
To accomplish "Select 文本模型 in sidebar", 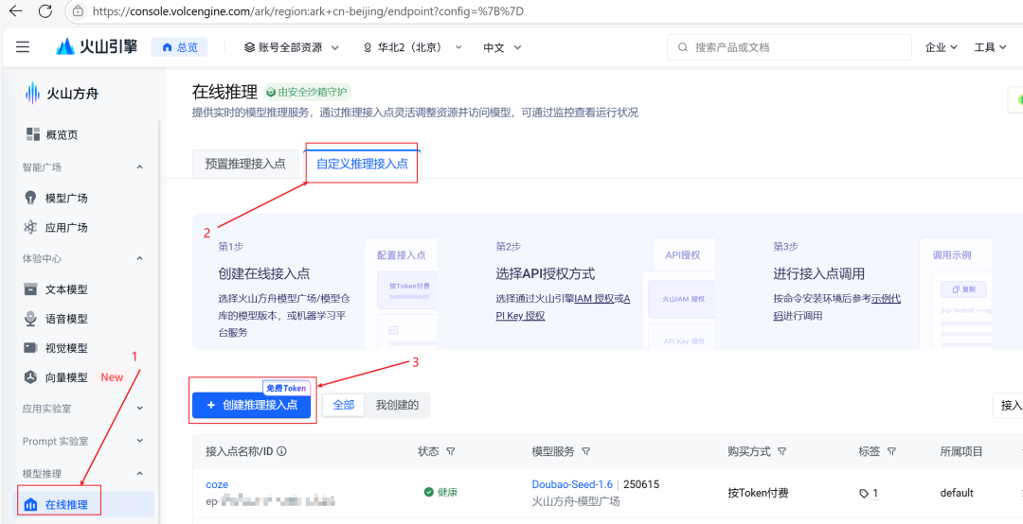I will 66,289.
